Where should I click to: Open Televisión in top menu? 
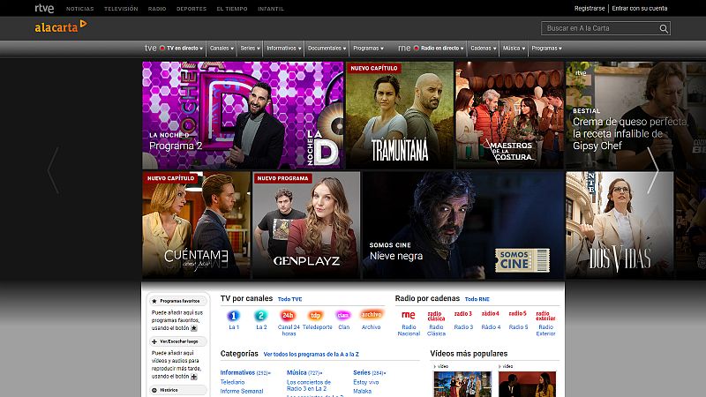point(121,9)
